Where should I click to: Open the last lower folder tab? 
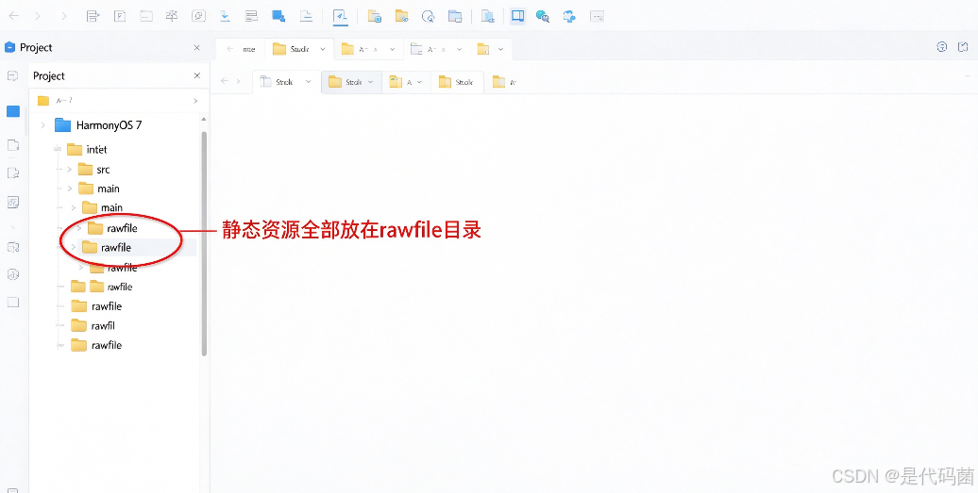pos(505,82)
